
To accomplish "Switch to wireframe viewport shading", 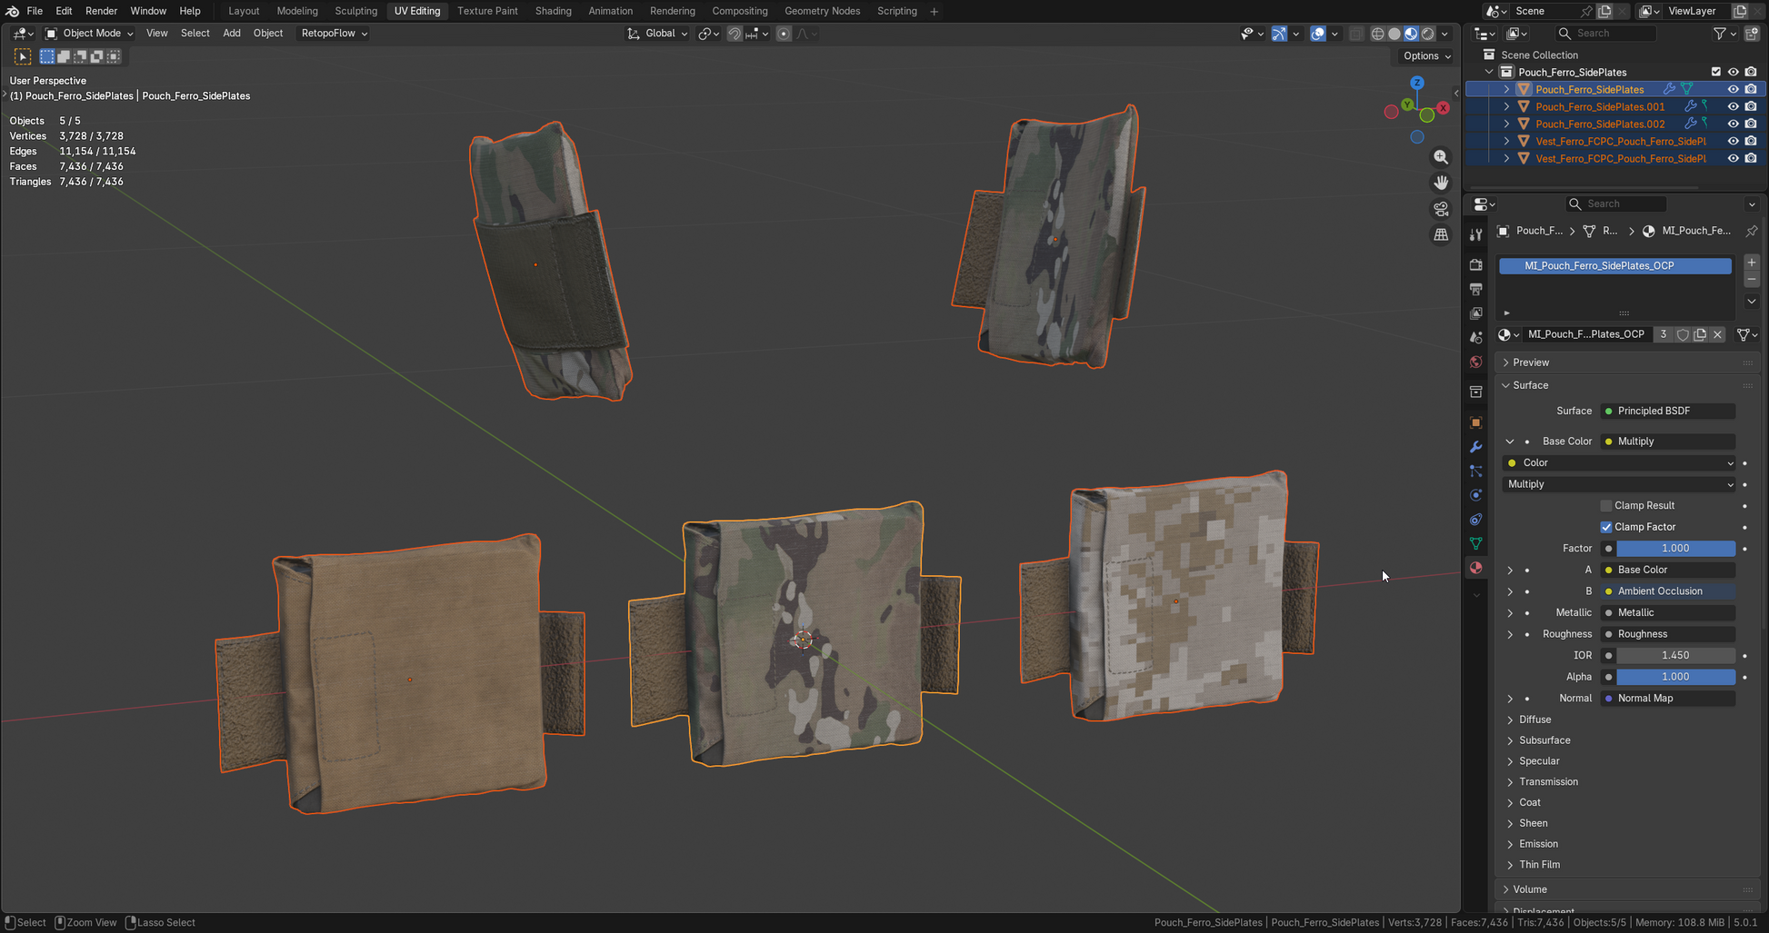I will point(1377,34).
